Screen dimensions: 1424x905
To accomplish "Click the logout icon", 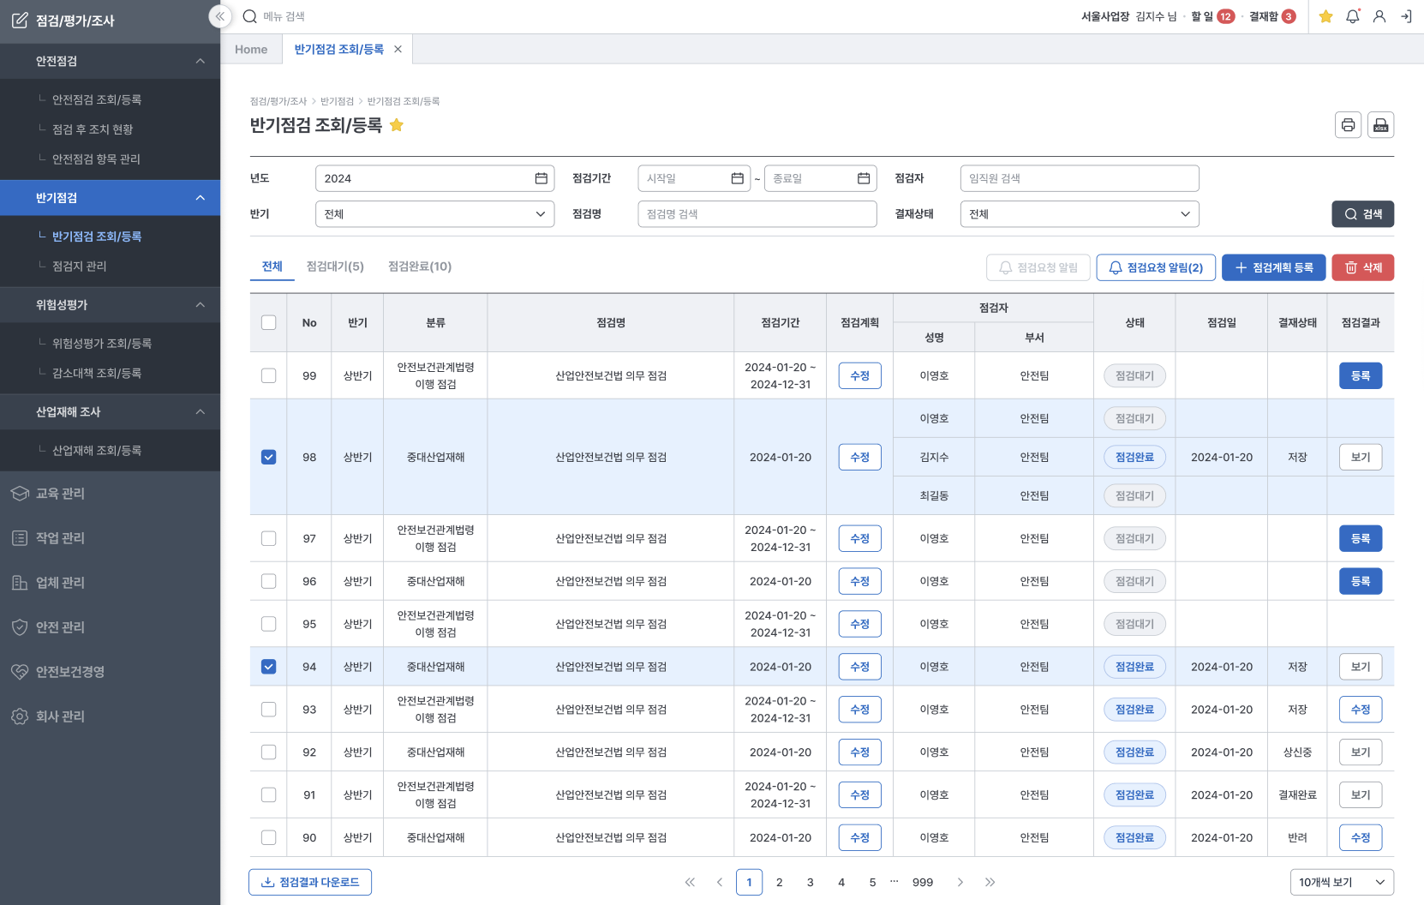I will click(x=1406, y=16).
